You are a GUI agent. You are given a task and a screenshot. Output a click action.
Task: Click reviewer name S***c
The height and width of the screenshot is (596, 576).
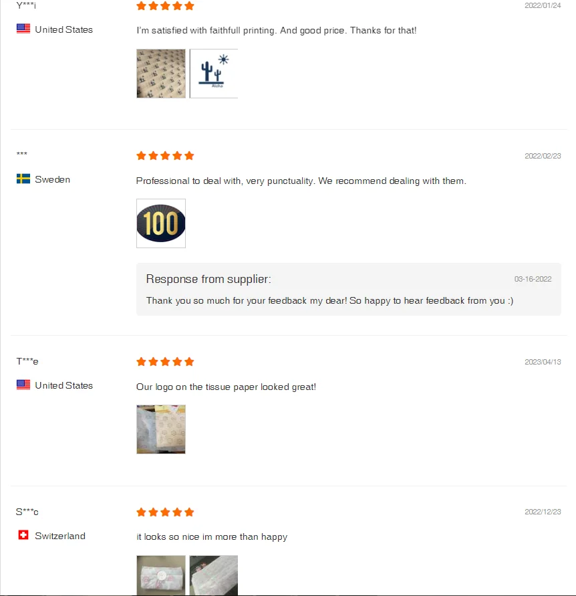pos(27,512)
